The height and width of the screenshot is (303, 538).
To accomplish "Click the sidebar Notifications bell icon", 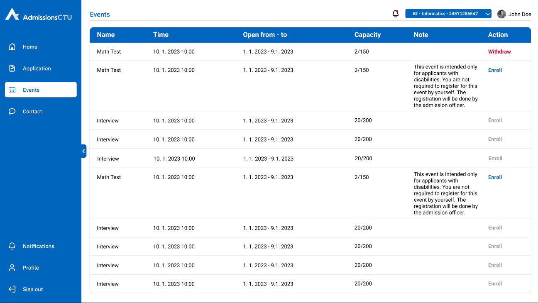I will pyautogui.click(x=12, y=246).
